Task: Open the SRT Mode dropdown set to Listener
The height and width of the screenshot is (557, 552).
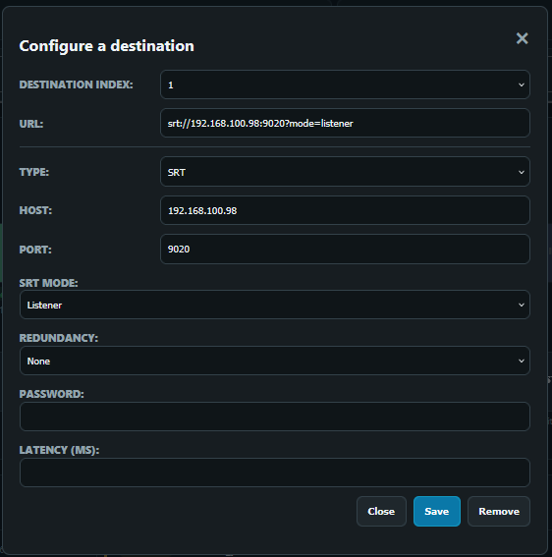Action: (275, 305)
